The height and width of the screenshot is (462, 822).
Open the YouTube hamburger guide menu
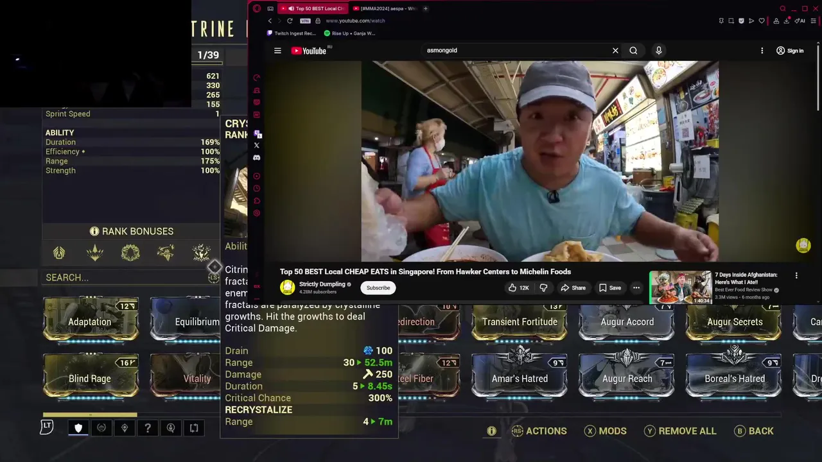click(x=277, y=51)
